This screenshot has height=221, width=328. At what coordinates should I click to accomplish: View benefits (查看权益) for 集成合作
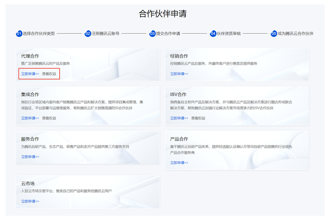[x=49, y=118]
